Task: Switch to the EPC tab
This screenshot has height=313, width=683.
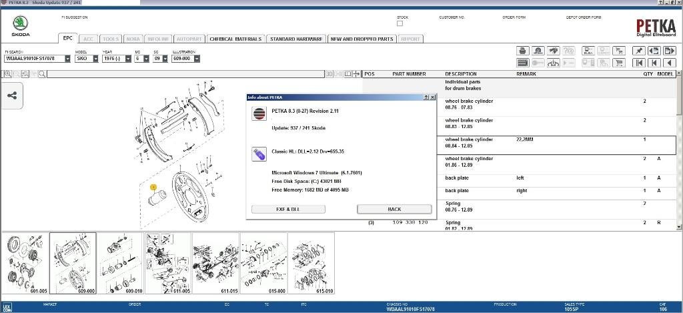Action: tap(68, 38)
